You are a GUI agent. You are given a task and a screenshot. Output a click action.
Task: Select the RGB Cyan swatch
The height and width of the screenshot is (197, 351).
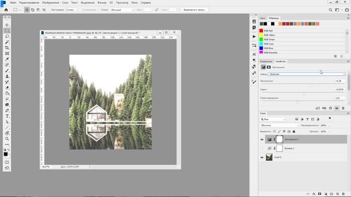[x=261, y=44]
